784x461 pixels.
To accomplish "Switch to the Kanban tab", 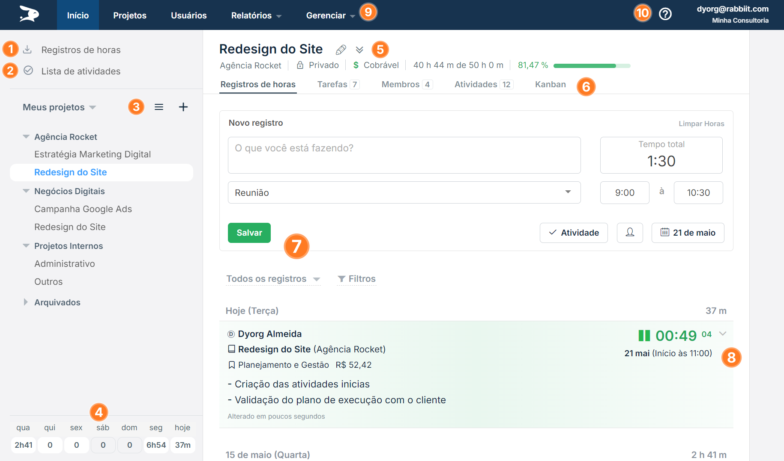I will pos(551,84).
